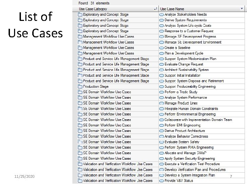Click the use case icon beside Evaluate Change Request
The height and width of the screenshot is (185, 247).
point(162,64)
